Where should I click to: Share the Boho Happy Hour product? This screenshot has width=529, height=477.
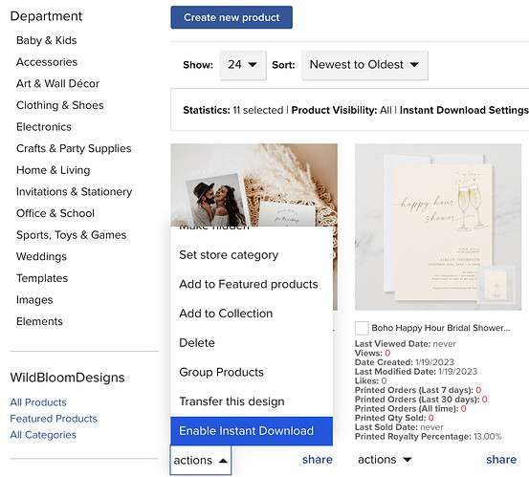click(501, 460)
